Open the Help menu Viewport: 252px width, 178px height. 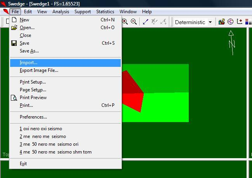tap(147, 12)
